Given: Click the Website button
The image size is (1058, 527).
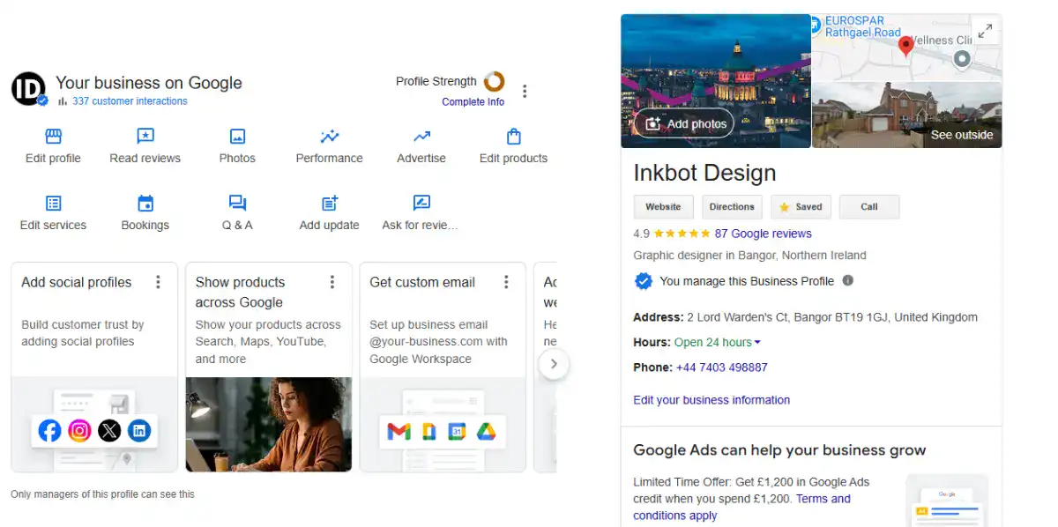Looking at the screenshot, I should pyautogui.click(x=663, y=207).
